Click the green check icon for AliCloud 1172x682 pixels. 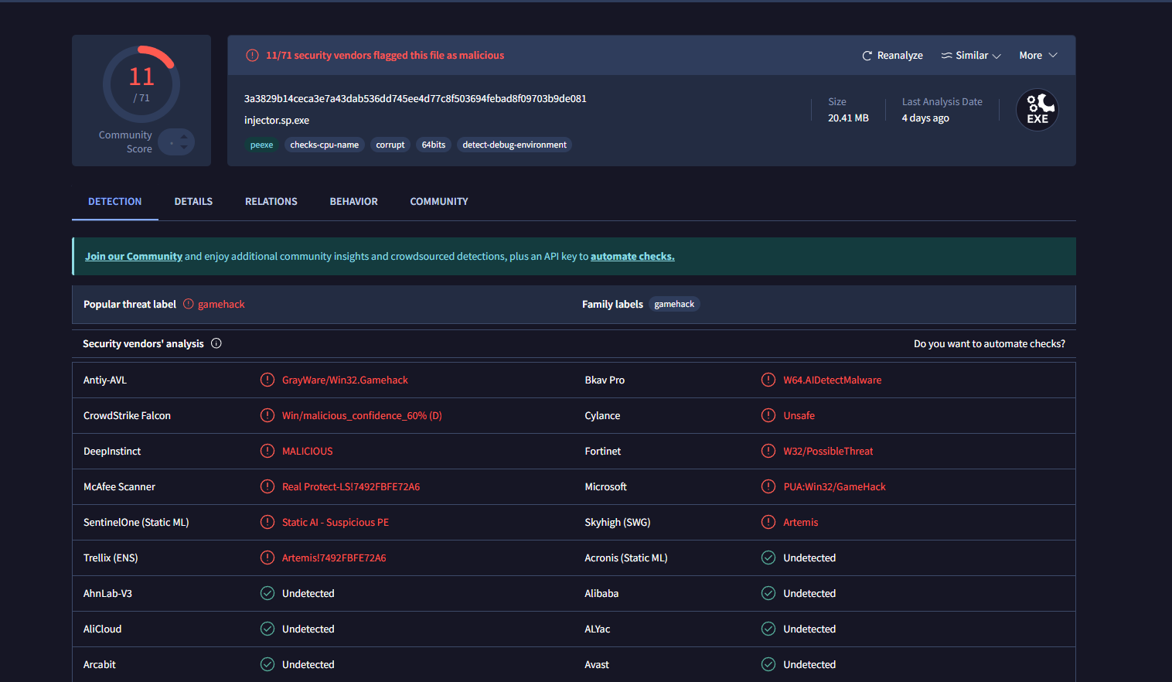(x=267, y=629)
